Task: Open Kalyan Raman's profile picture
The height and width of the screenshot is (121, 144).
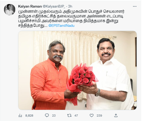Action: (x=10, y=10)
